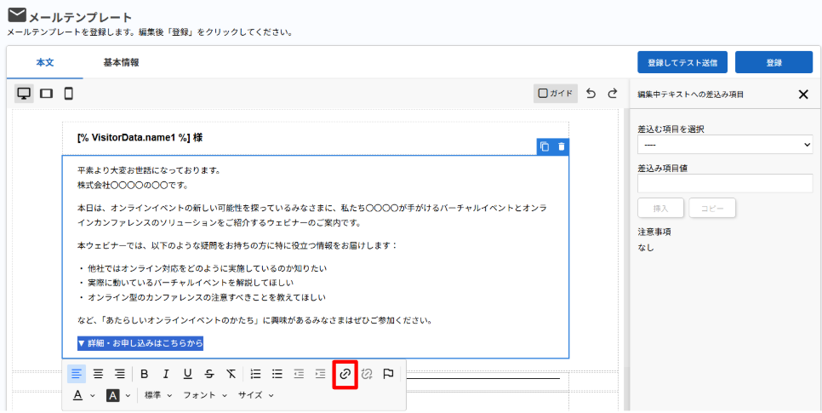This screenshot has width=822, height=413.
Task: Redo the last edit
Action: click(613, 94)
